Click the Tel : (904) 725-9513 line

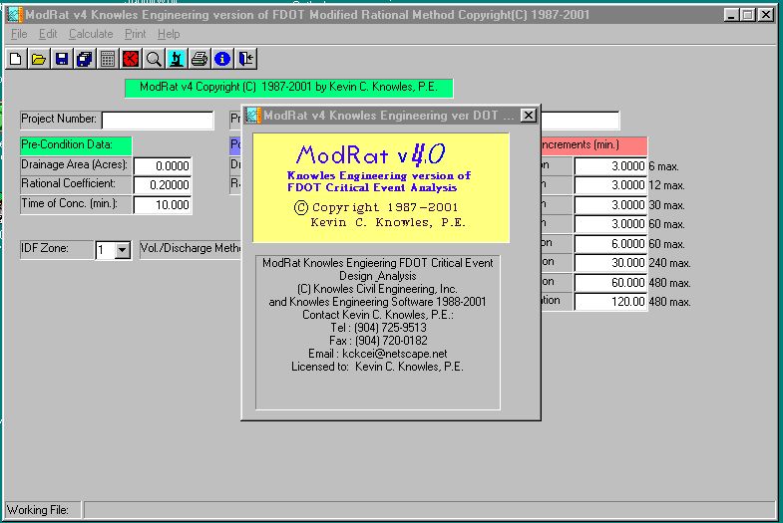(378, 328)
